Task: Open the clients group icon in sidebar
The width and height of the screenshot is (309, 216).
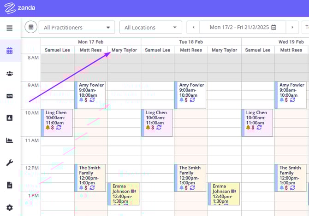Action: tap(9, 73)
